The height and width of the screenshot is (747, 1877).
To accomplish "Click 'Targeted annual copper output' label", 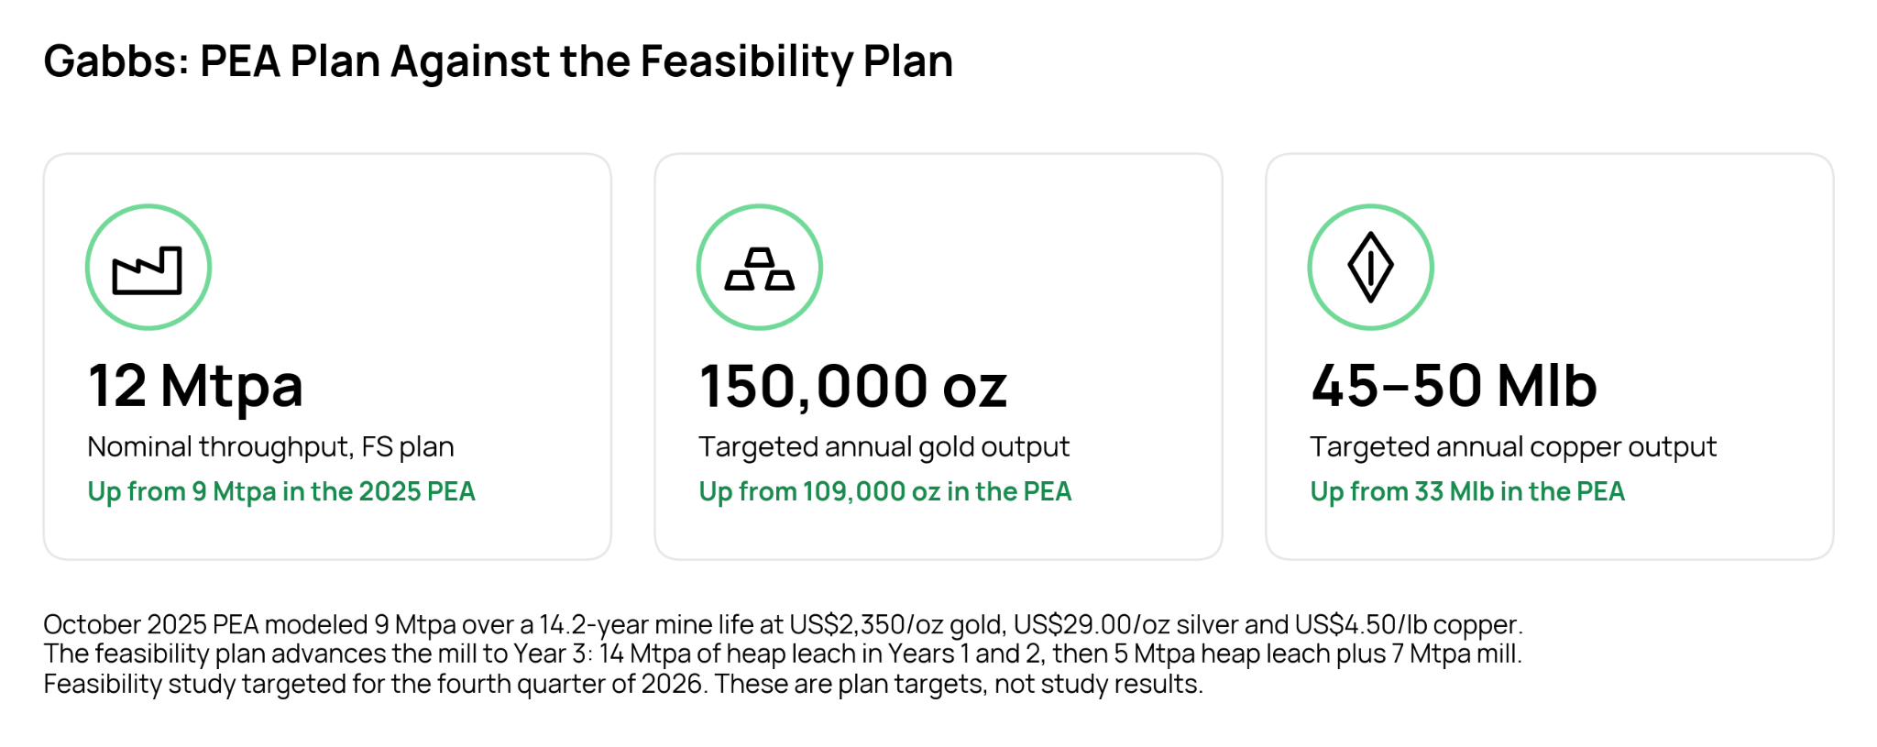I will (1513, 446).
